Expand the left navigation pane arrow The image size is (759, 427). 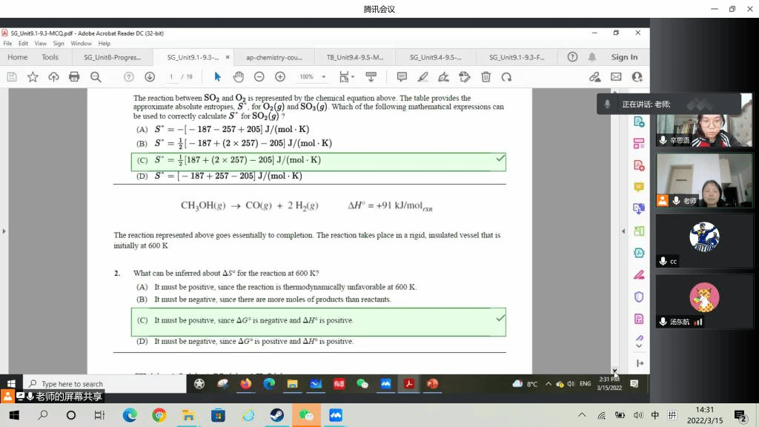(x=4, y=231)
